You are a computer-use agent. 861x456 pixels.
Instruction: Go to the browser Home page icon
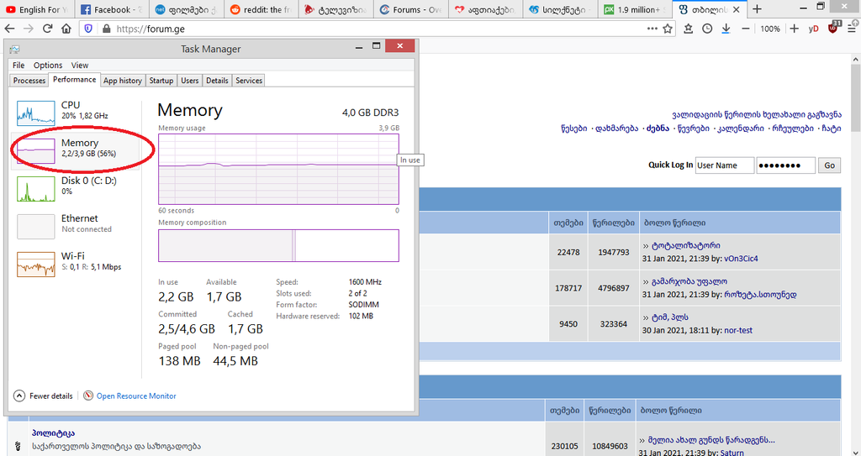coord(66,28)
